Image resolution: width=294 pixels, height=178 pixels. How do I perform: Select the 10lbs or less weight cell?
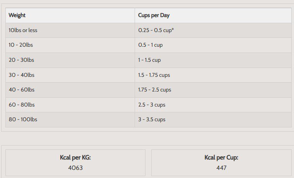(23, 30)
